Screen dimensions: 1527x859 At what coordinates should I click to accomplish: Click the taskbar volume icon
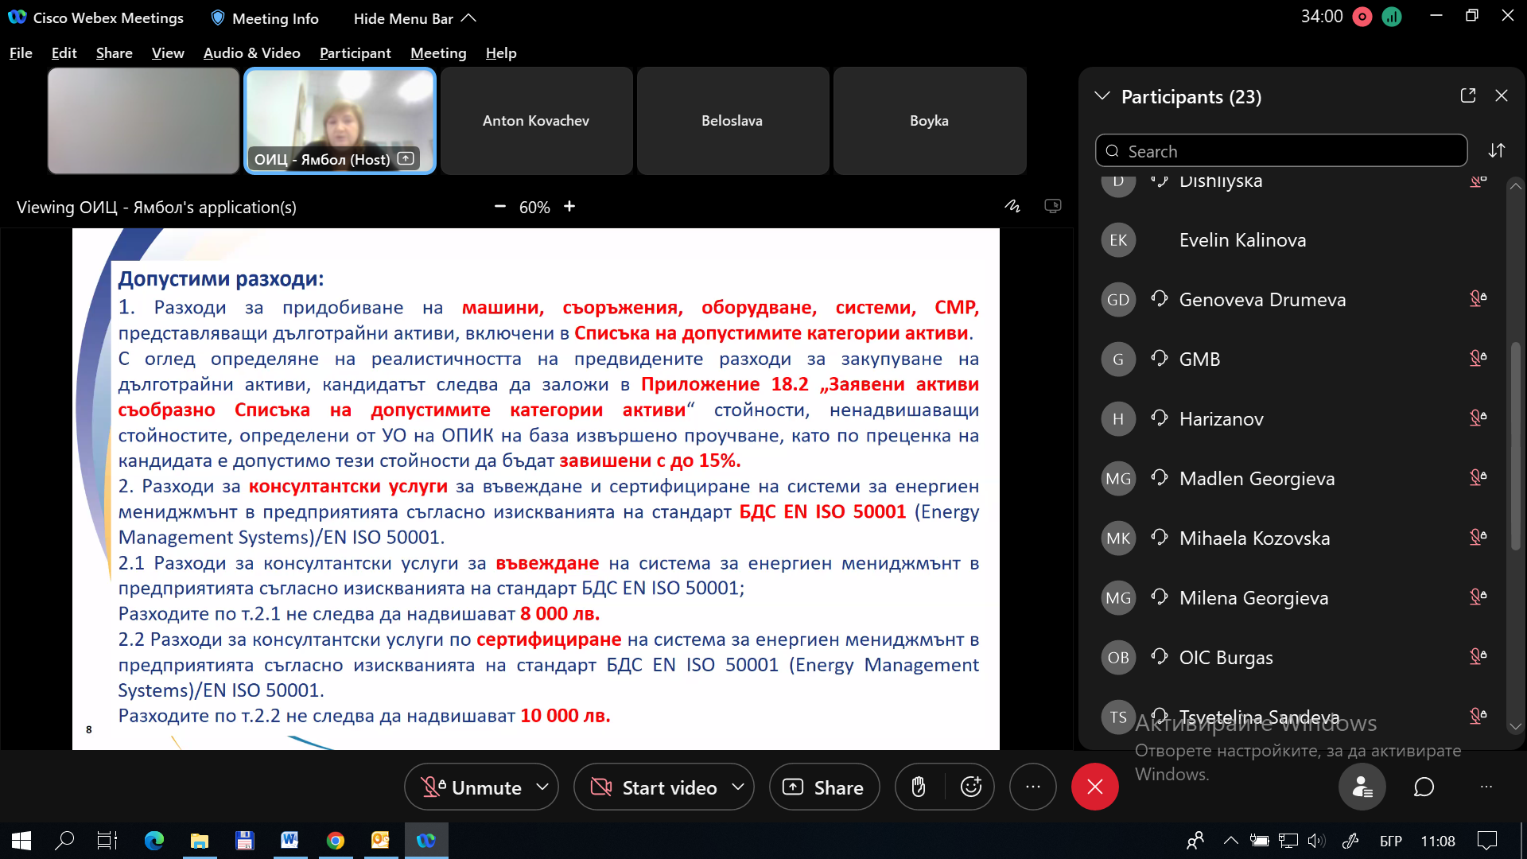click(x=1316, y=840)
